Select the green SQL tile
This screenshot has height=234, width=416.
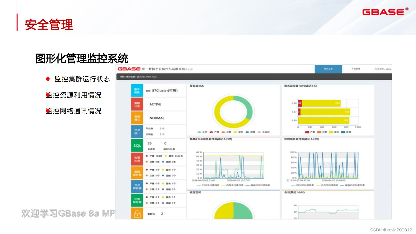(x=137, y=145)
